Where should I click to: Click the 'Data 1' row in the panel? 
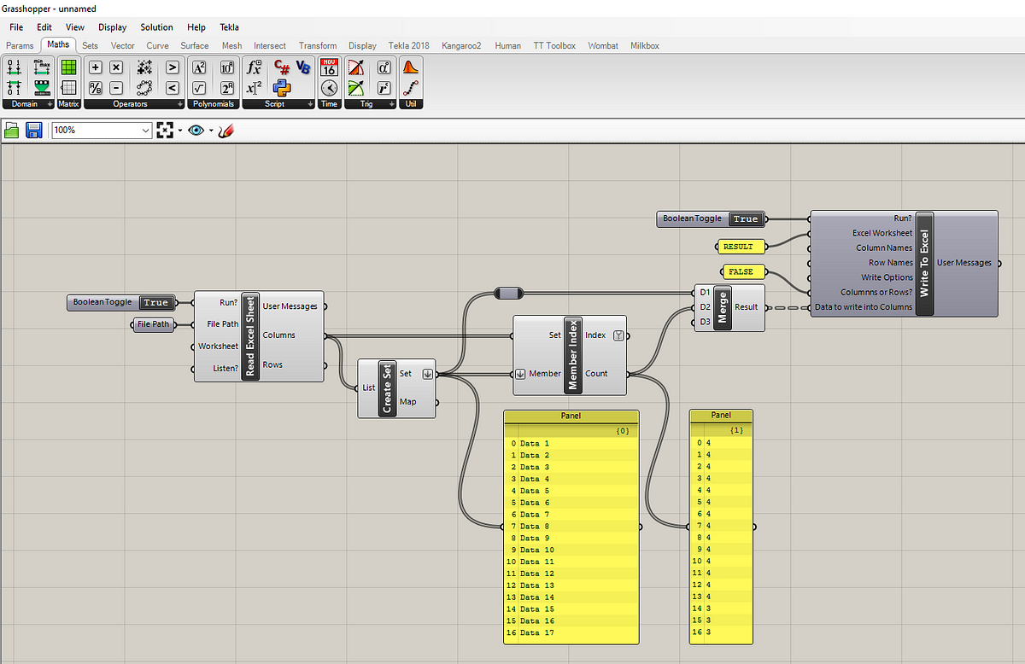pyautogui.click(x=571, y=443)
